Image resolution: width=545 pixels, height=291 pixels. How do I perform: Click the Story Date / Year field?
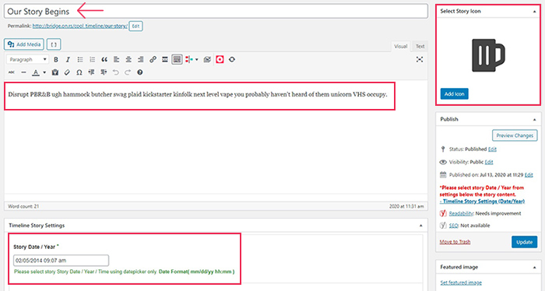(62, 261)
